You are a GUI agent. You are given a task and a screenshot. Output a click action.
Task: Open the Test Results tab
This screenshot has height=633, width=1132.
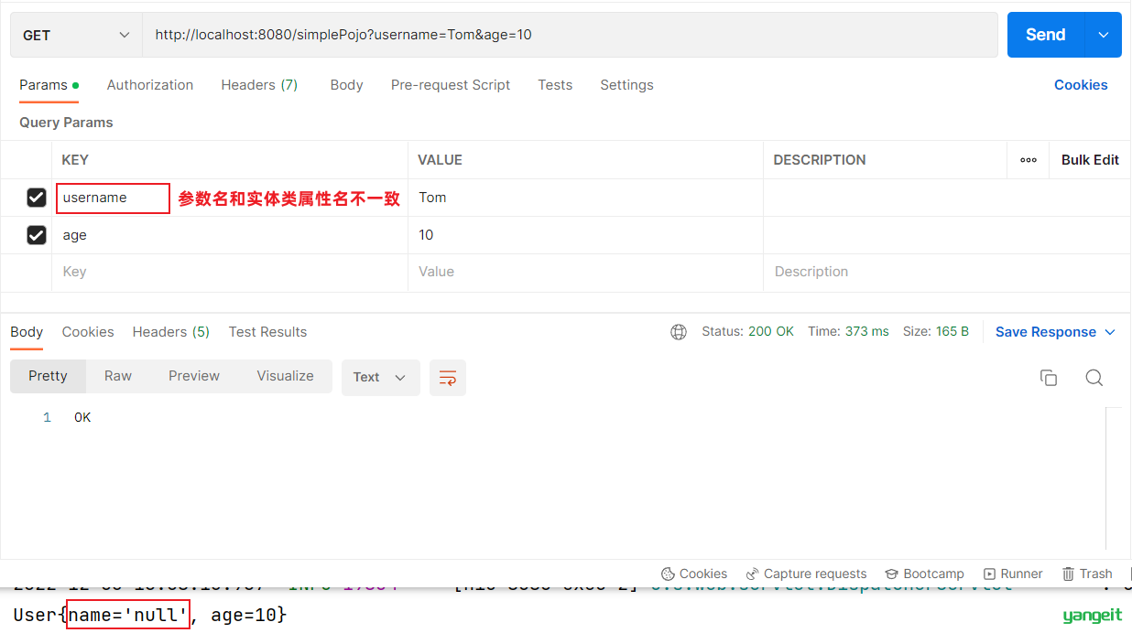[267, 332]
